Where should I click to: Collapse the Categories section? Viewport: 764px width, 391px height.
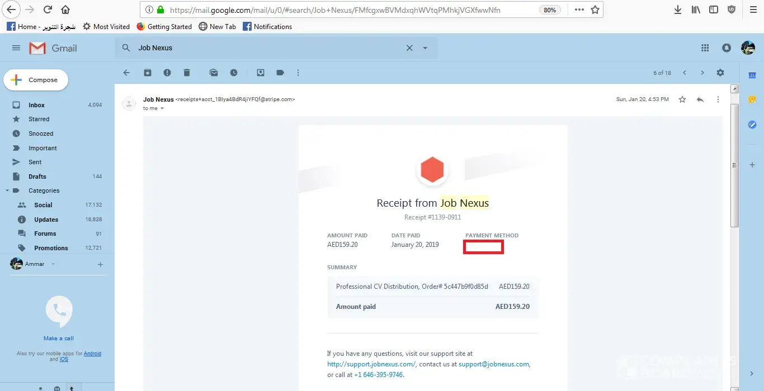coord(7,190)
